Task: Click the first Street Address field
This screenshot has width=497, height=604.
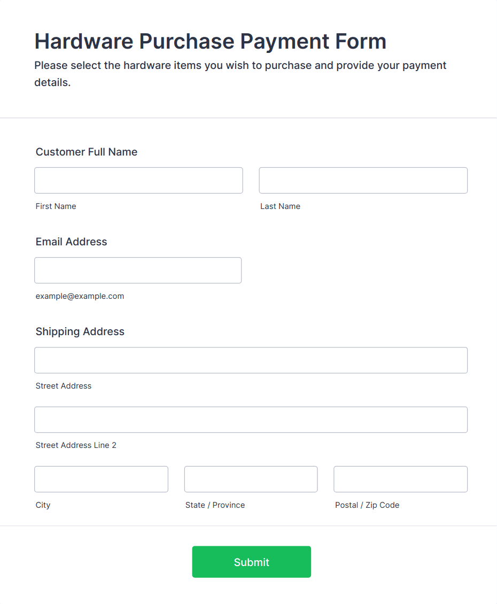Action: tap(251, 360)
